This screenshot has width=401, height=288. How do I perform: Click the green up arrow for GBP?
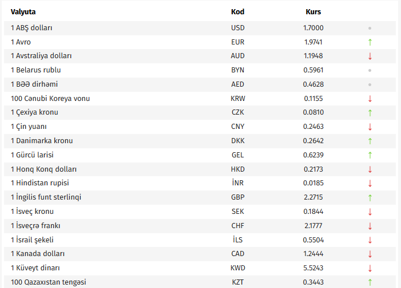coord(370,197)
